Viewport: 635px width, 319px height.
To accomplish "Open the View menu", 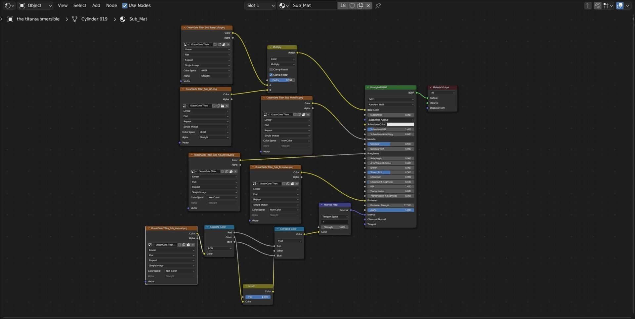I will 63,5.
